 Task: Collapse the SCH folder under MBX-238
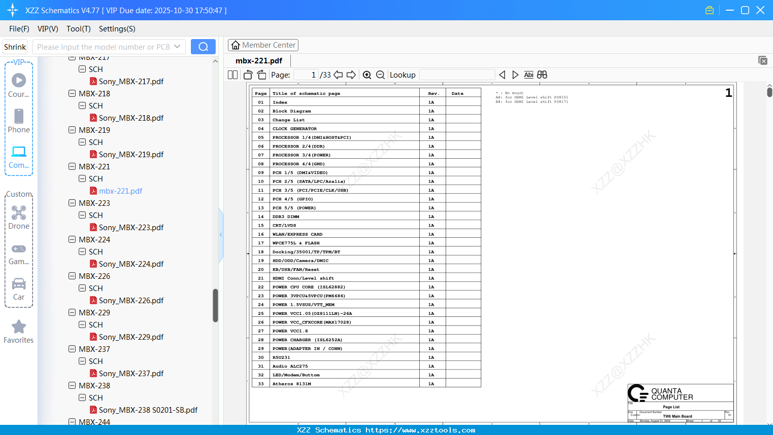(82, 397)
